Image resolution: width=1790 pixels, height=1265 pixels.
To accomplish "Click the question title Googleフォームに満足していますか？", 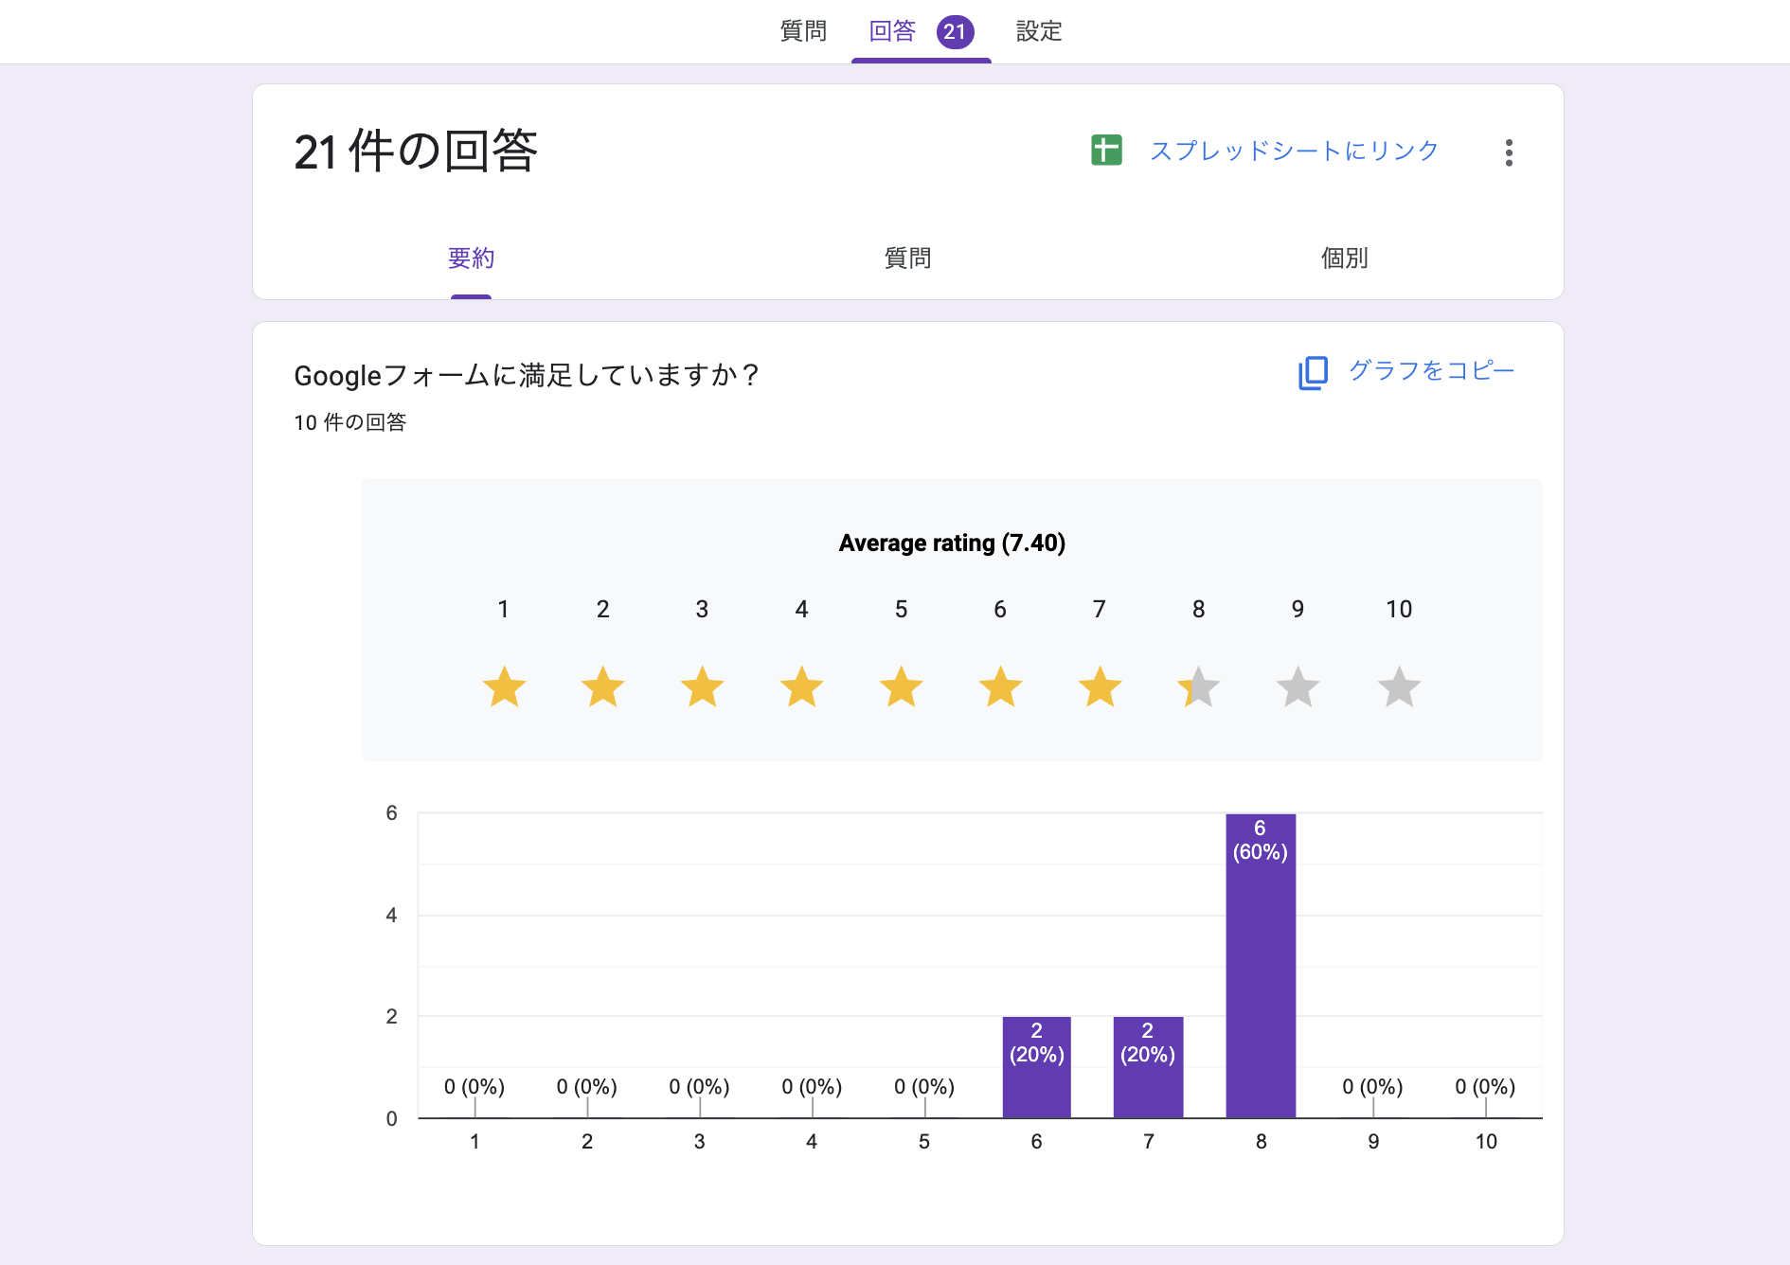I will (x=528, y=376).
